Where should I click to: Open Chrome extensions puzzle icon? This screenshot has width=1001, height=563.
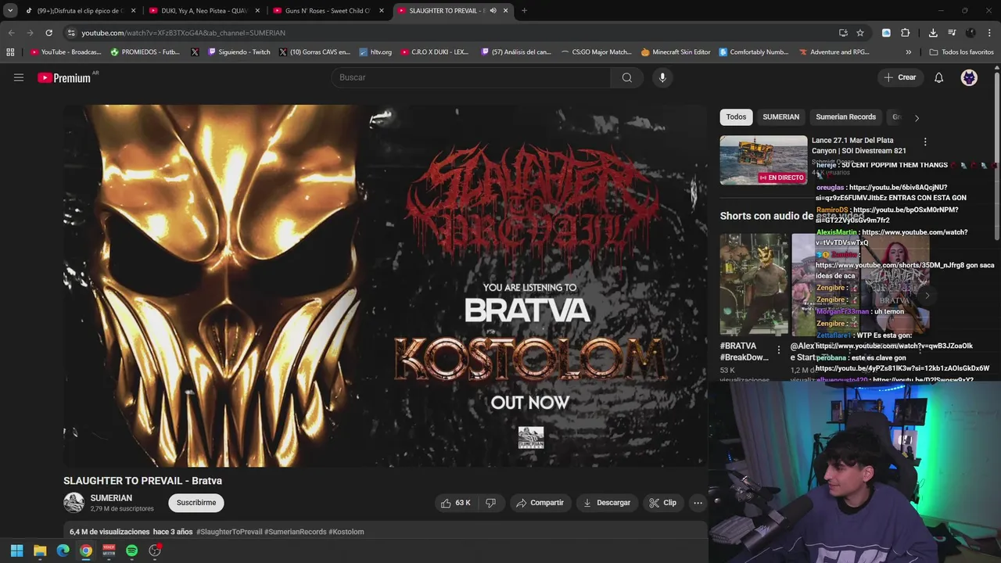[x=906, y=33]
